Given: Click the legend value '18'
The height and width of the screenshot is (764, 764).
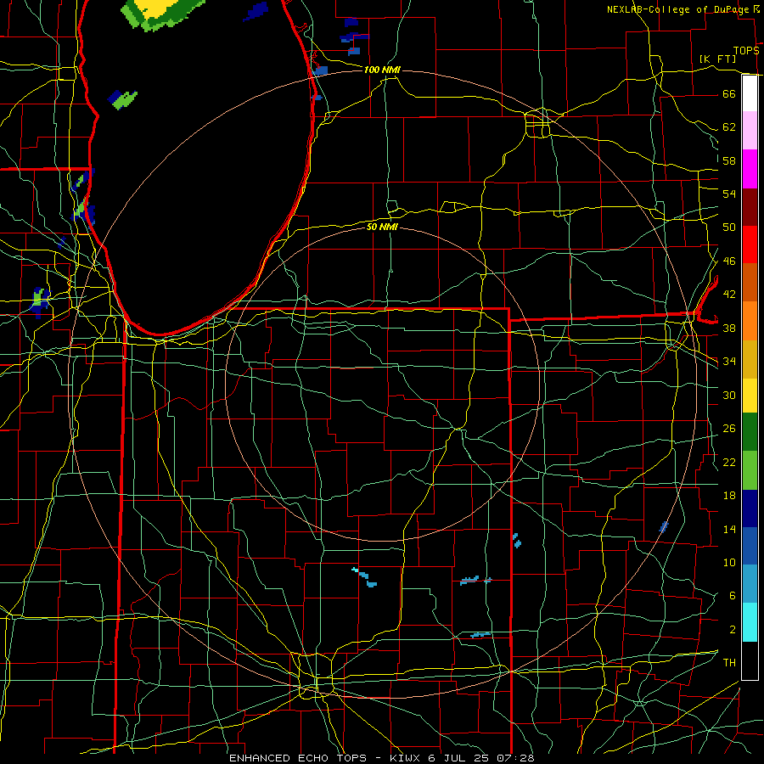Looking at the screenshot, I should (729, 496).
